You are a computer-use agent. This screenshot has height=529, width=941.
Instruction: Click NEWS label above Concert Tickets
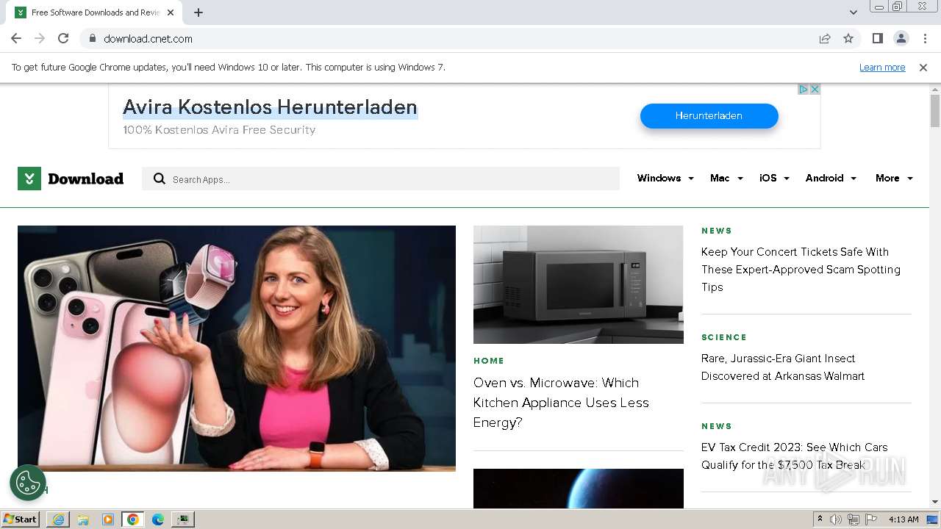pos(717,231)
